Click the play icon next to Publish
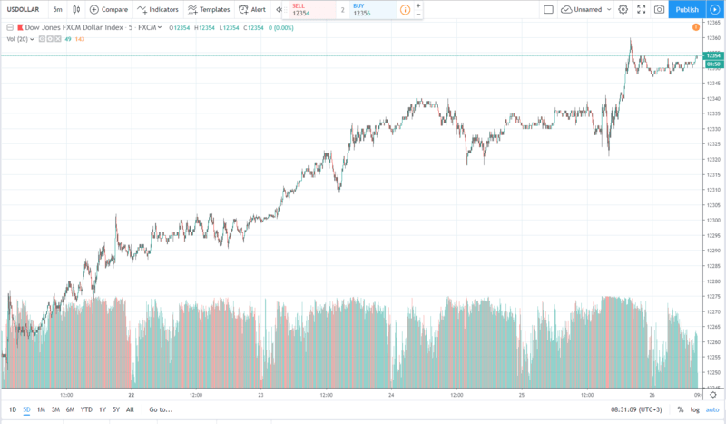 (715, 9)
